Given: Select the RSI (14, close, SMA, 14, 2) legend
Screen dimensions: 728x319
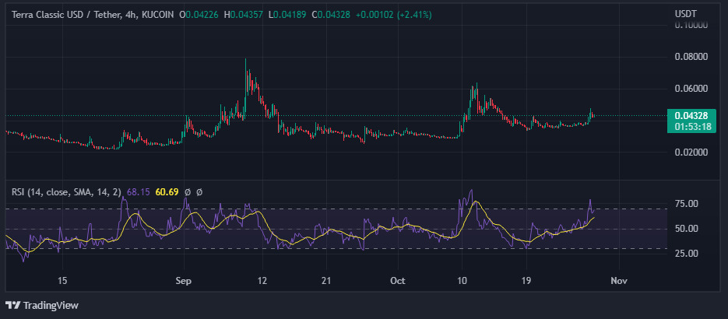Looking at the screenshot, I should 68,192.
